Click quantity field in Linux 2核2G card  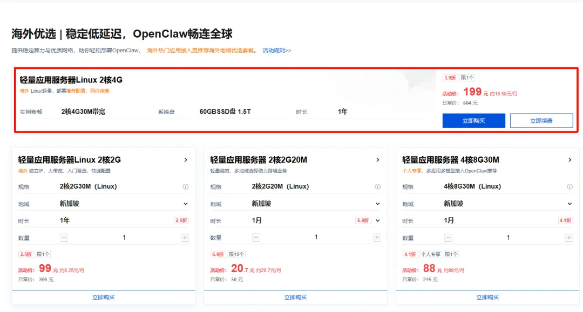[x=124, y=238]
